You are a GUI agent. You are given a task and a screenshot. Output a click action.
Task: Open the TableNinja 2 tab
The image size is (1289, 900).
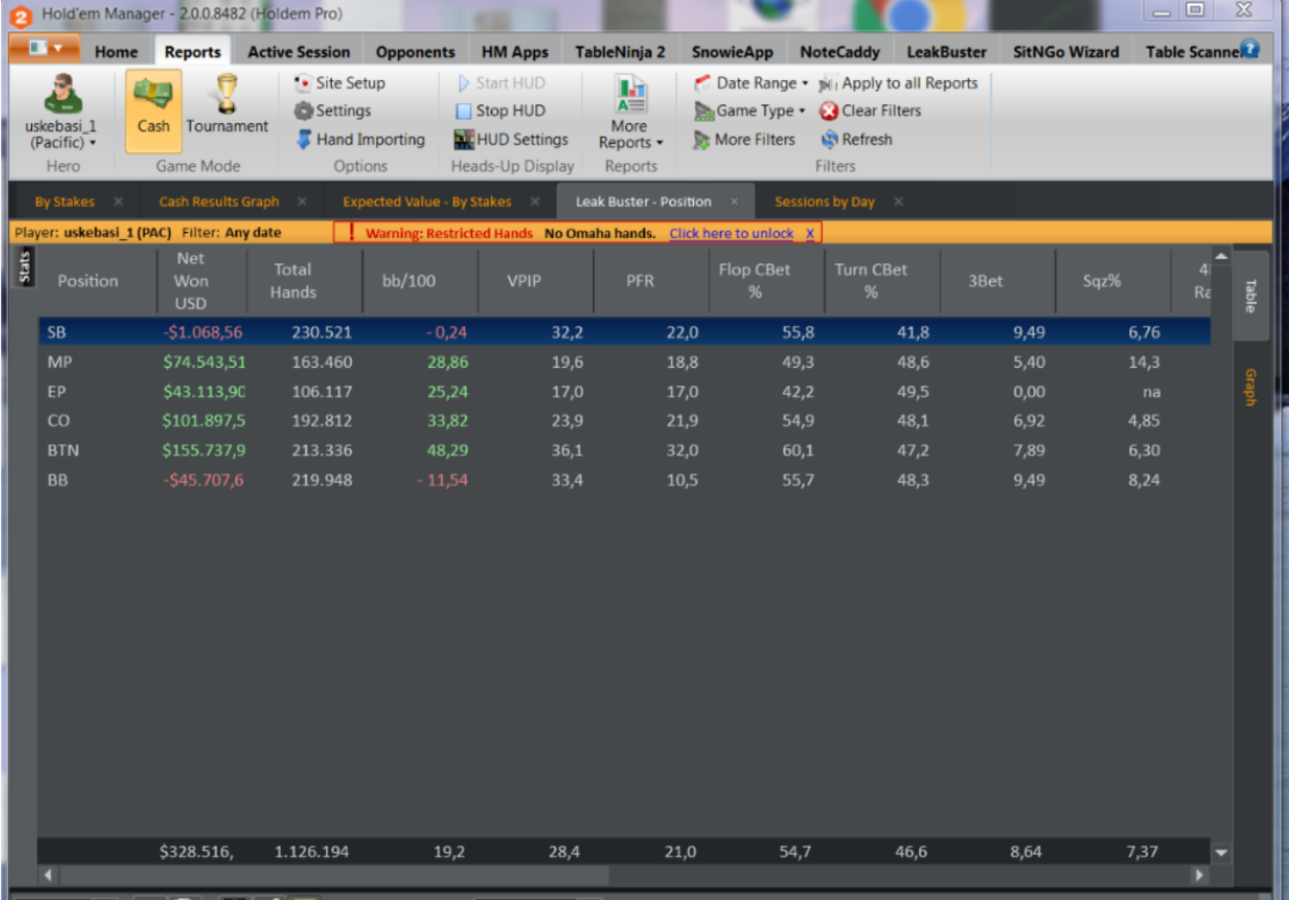pos(620,52)
